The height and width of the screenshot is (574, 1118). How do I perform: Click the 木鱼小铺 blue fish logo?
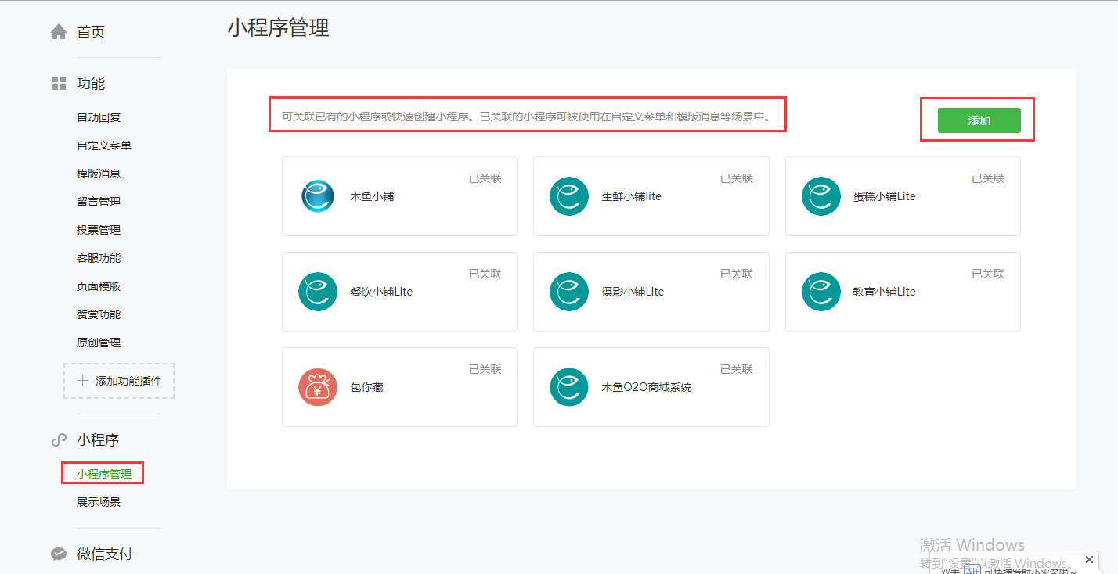pos(318,196)
